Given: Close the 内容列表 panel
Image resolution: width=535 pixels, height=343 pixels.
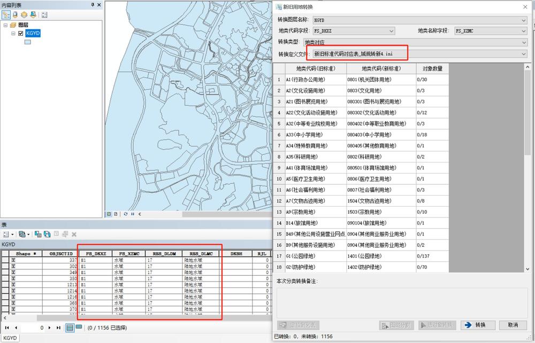Looking at the screenshot, I should click(99, 5).
